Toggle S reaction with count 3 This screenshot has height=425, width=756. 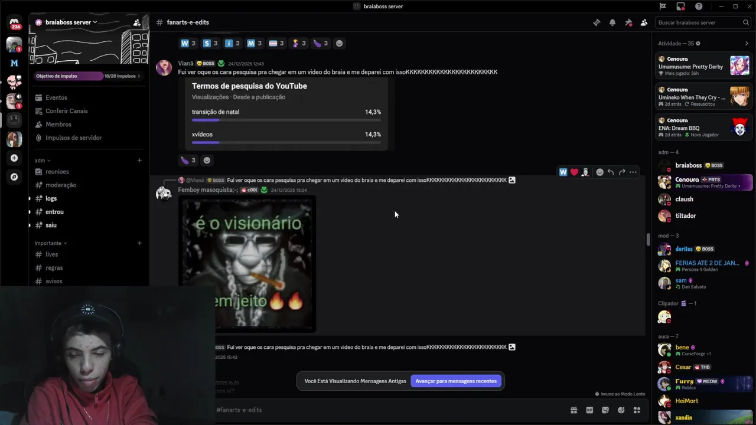210,43
